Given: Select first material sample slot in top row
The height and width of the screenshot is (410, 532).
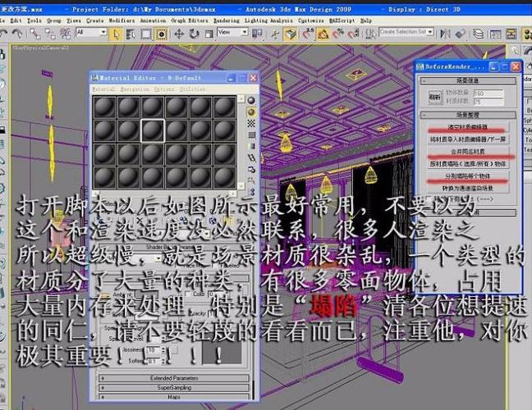Looking at the screenshot, I should [104, 107].
